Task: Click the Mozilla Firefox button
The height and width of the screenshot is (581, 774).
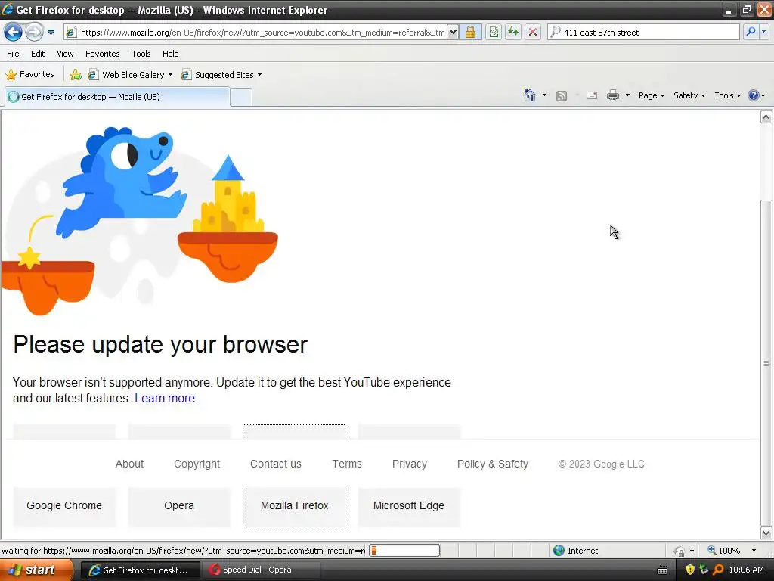Action: pyautogui.click(x=294, y=506)
